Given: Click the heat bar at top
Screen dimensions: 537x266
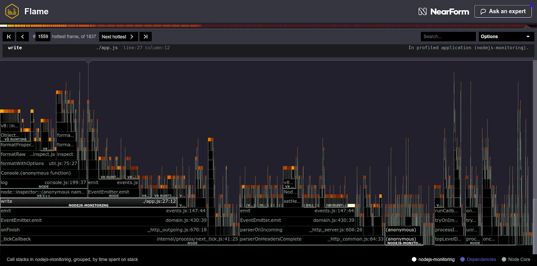Looking at the screenshot, I should click(268, 25).
